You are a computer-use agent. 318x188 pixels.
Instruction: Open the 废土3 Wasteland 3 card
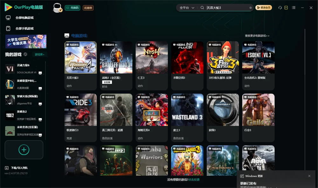tap(187, 118)
